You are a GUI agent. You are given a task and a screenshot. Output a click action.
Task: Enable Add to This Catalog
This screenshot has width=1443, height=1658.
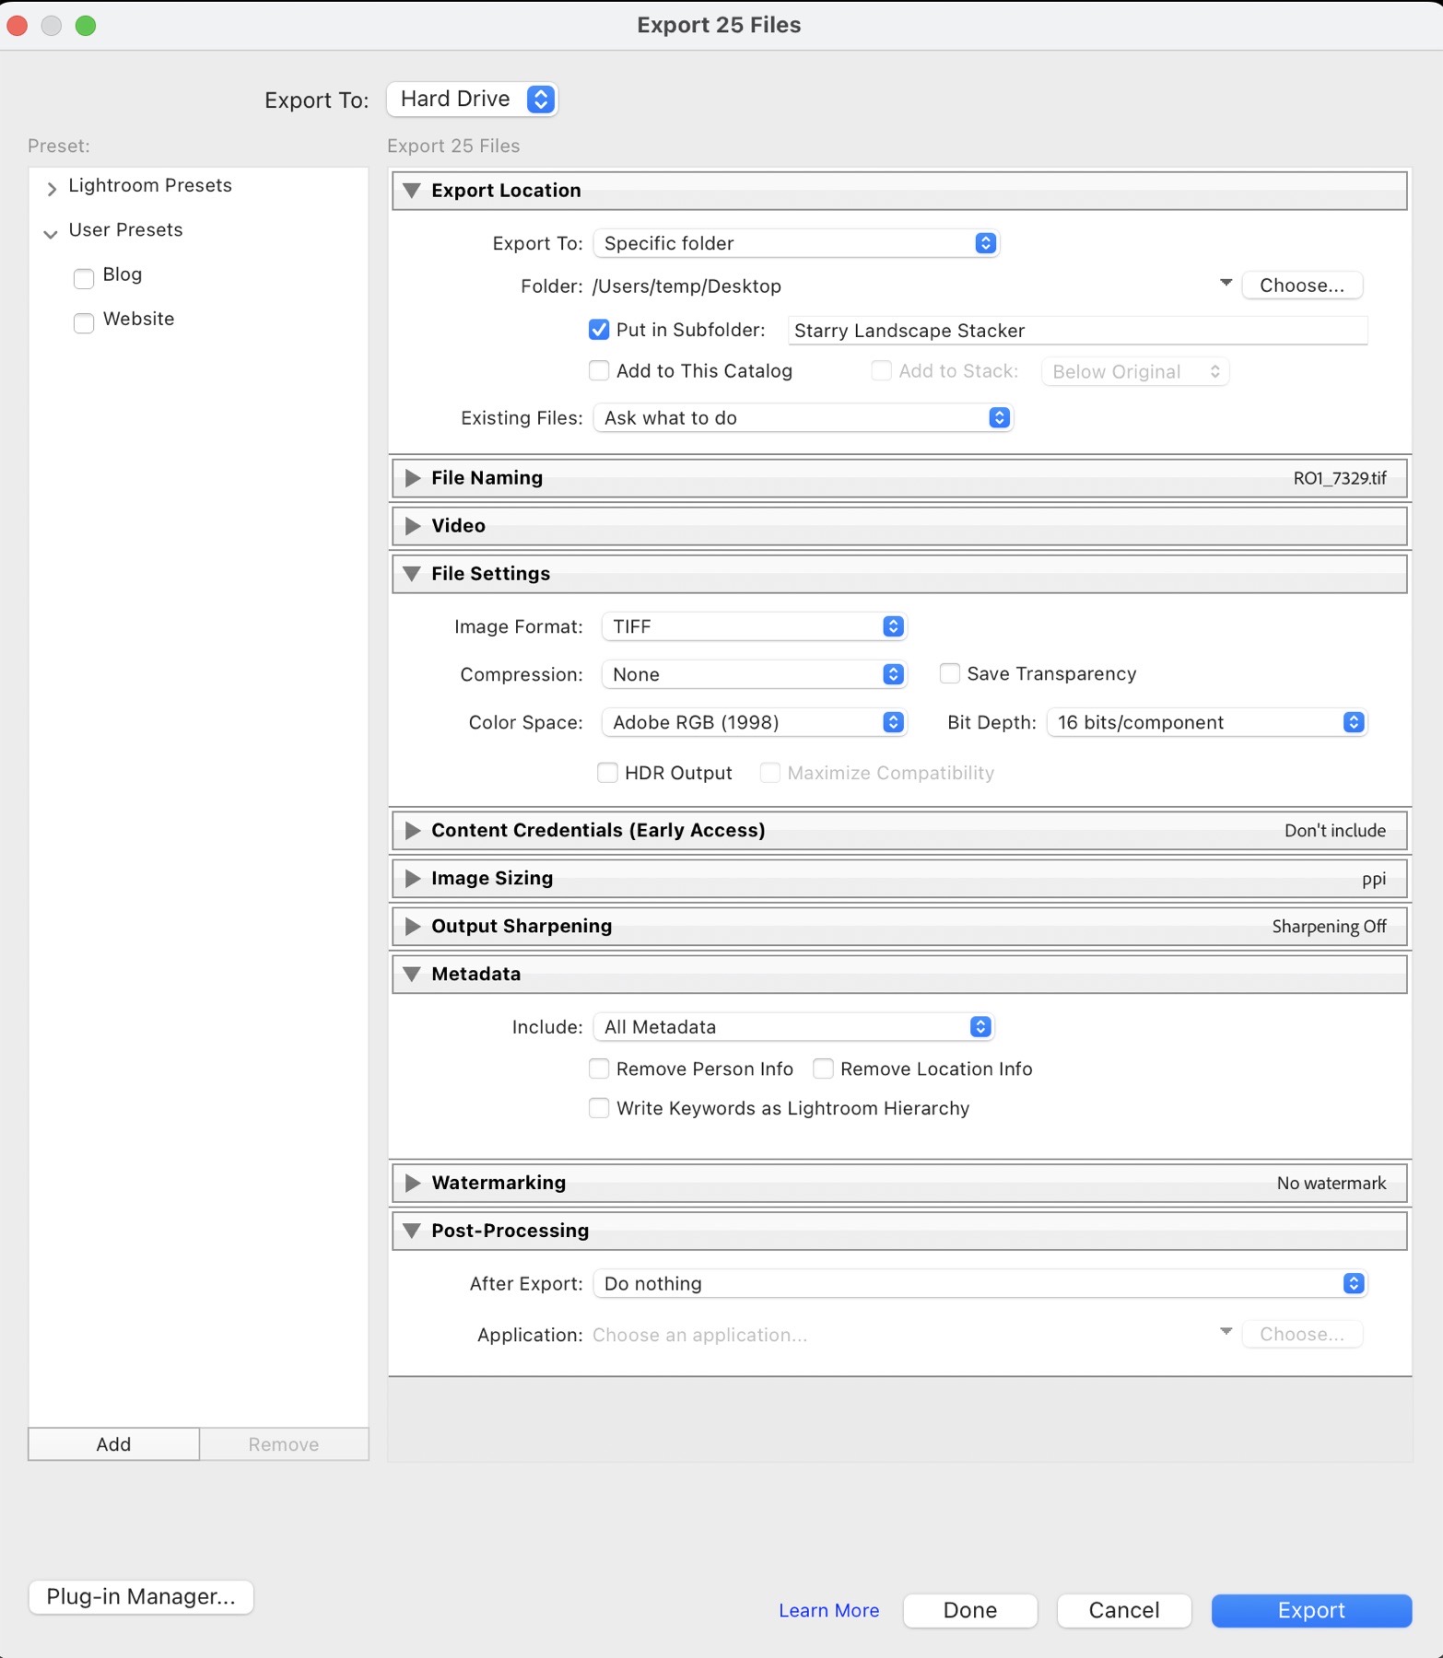[x=599, y=370]
